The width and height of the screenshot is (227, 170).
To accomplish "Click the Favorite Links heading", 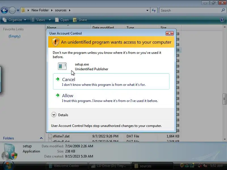I will (13, 29).
